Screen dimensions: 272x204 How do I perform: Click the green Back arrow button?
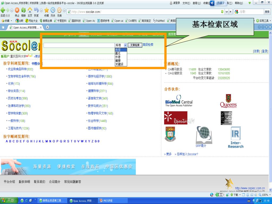(3, 10)
